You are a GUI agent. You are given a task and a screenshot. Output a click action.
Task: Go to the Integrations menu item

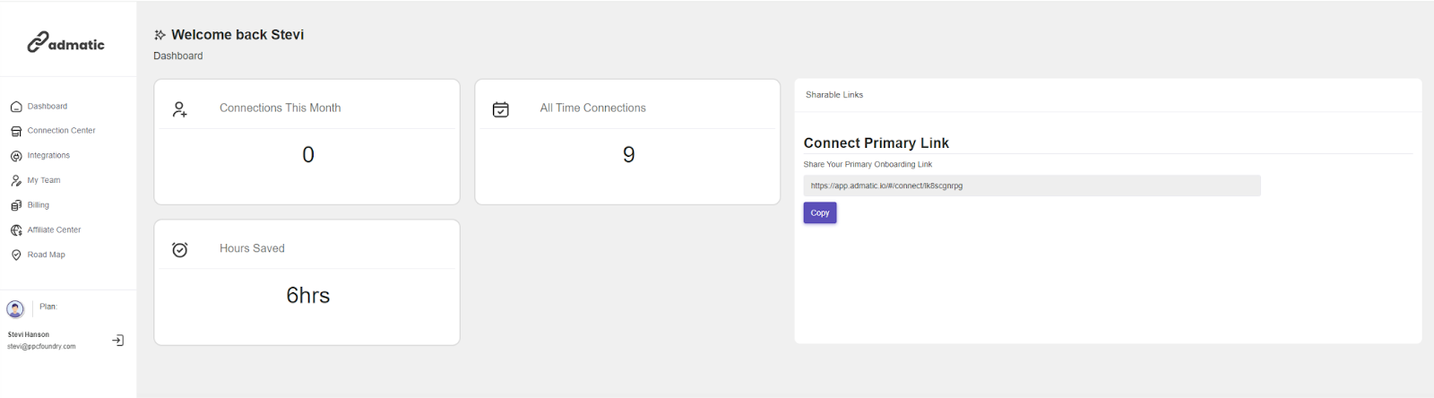coord(48,156)
